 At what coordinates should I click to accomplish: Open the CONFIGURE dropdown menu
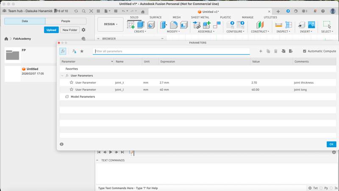(x=235, y=31)
